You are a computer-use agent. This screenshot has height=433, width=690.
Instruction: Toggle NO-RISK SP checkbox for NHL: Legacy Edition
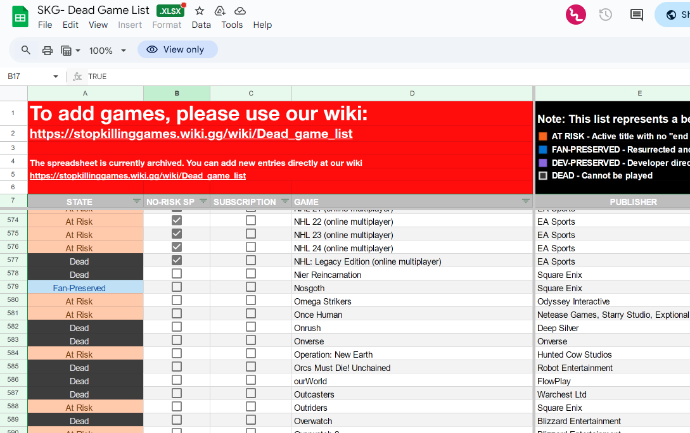click(x=177, y=260)
